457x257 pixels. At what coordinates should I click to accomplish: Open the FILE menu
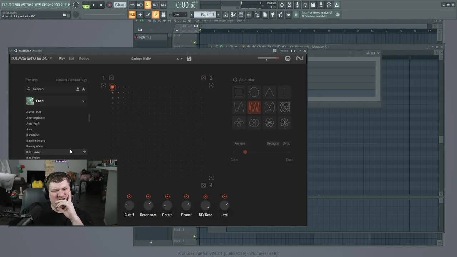click(5, 5)
